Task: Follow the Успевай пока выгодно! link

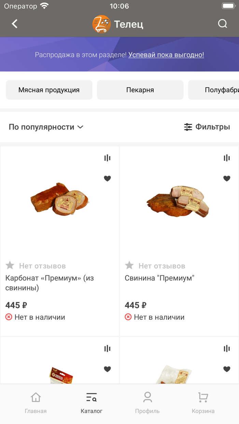Action: 166,55
